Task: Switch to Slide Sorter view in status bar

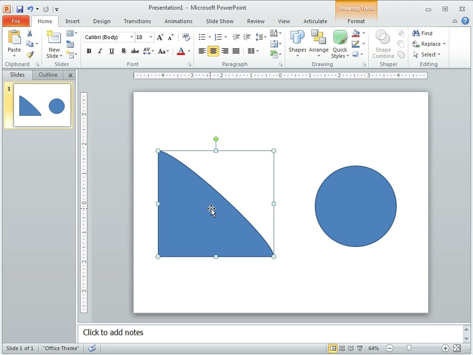Action: coord(342,348)
